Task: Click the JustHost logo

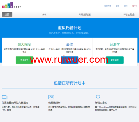Action: pyautogui.click(x=11, y=5)
